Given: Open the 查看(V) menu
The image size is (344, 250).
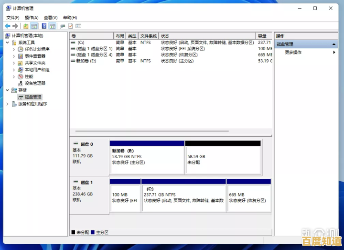Looking at the screenshot, I should point(51,18).
